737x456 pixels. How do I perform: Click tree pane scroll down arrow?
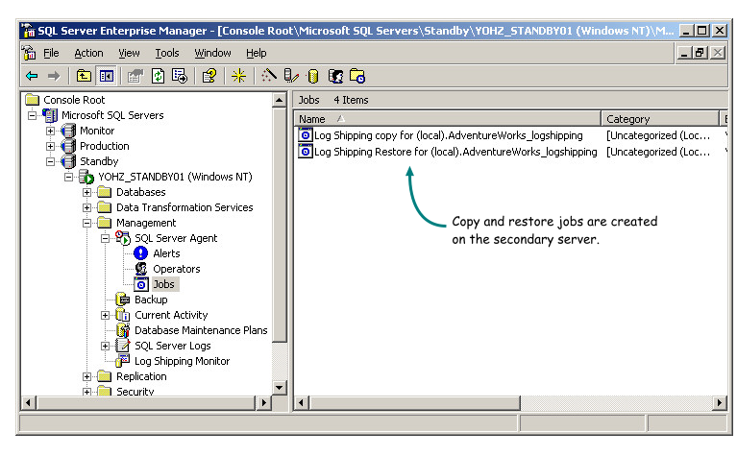tap(280, 388)
